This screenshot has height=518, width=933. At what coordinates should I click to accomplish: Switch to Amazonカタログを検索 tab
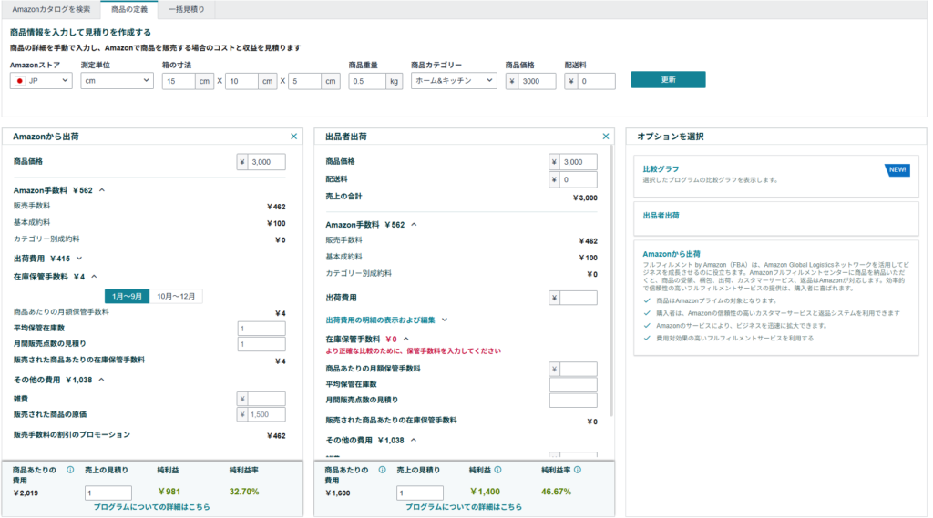(x=51, y=9)
